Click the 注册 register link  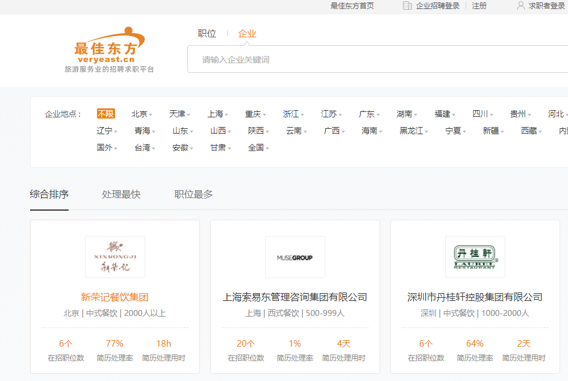pos(479,6)
